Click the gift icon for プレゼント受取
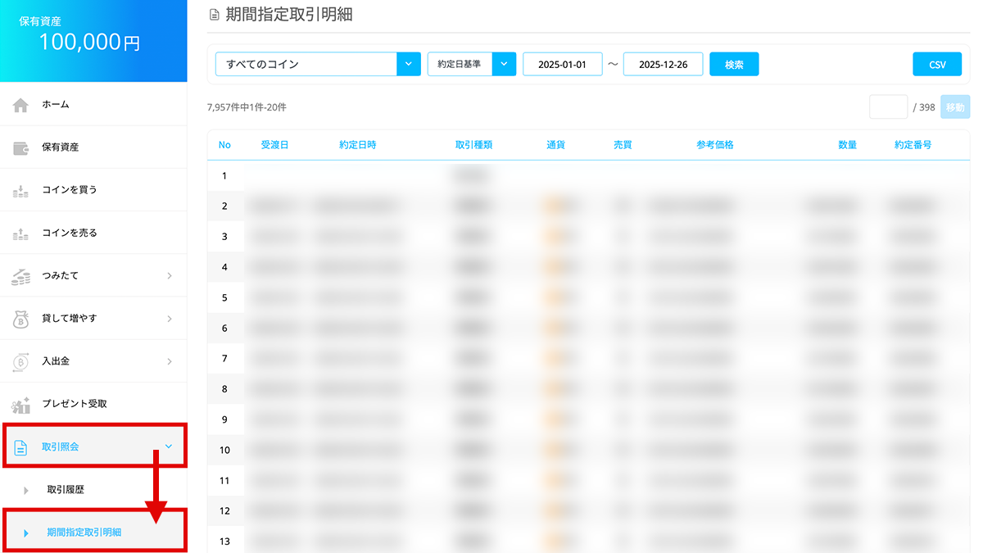Image resolution: width=983 pixels, height=553 pixels. 20,404
